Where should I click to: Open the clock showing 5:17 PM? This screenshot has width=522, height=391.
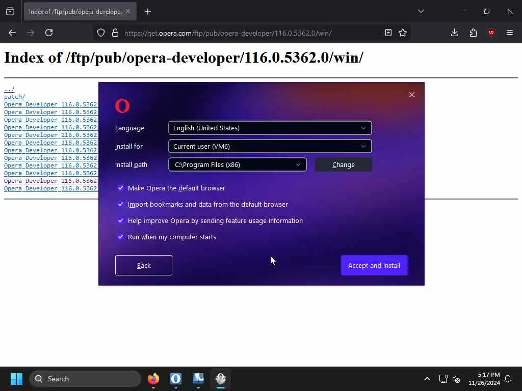point(484,379)
